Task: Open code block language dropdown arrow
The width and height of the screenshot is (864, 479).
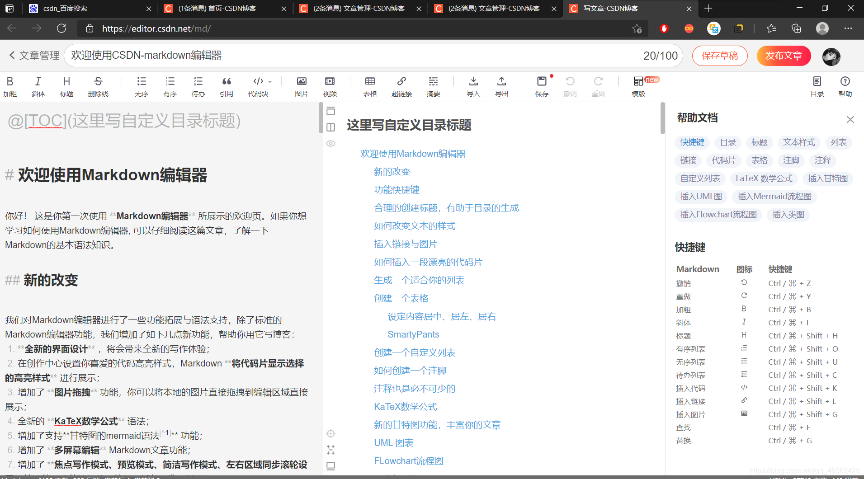Action: 270,82
